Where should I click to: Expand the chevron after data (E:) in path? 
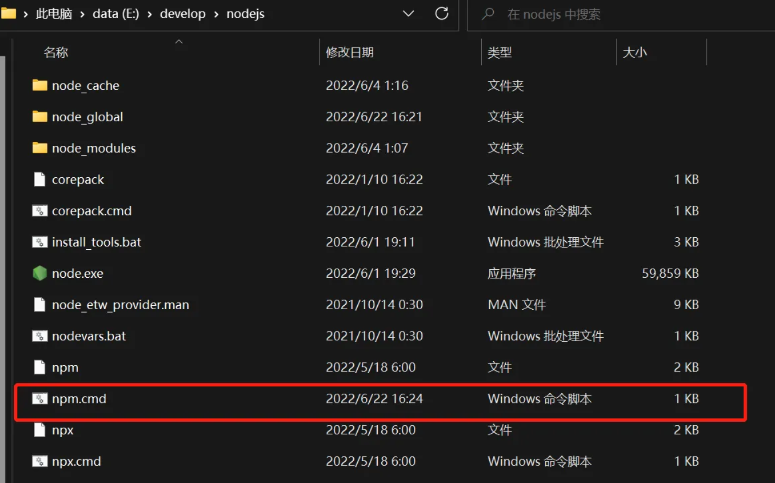(150, 14)
